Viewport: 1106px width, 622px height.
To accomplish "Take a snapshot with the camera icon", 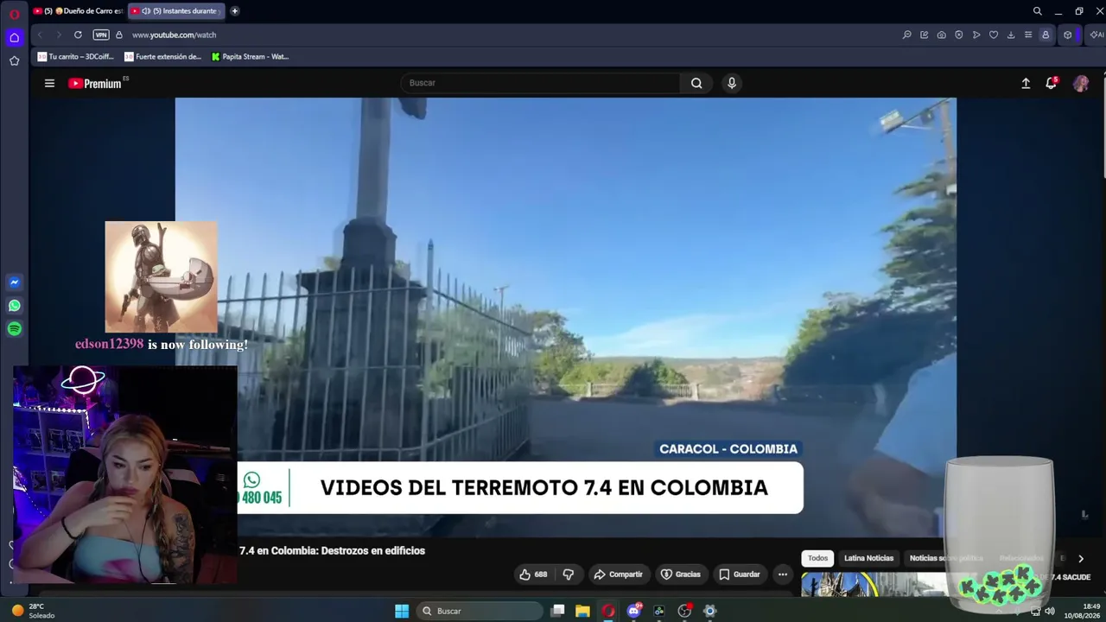I will click(941, 35).
